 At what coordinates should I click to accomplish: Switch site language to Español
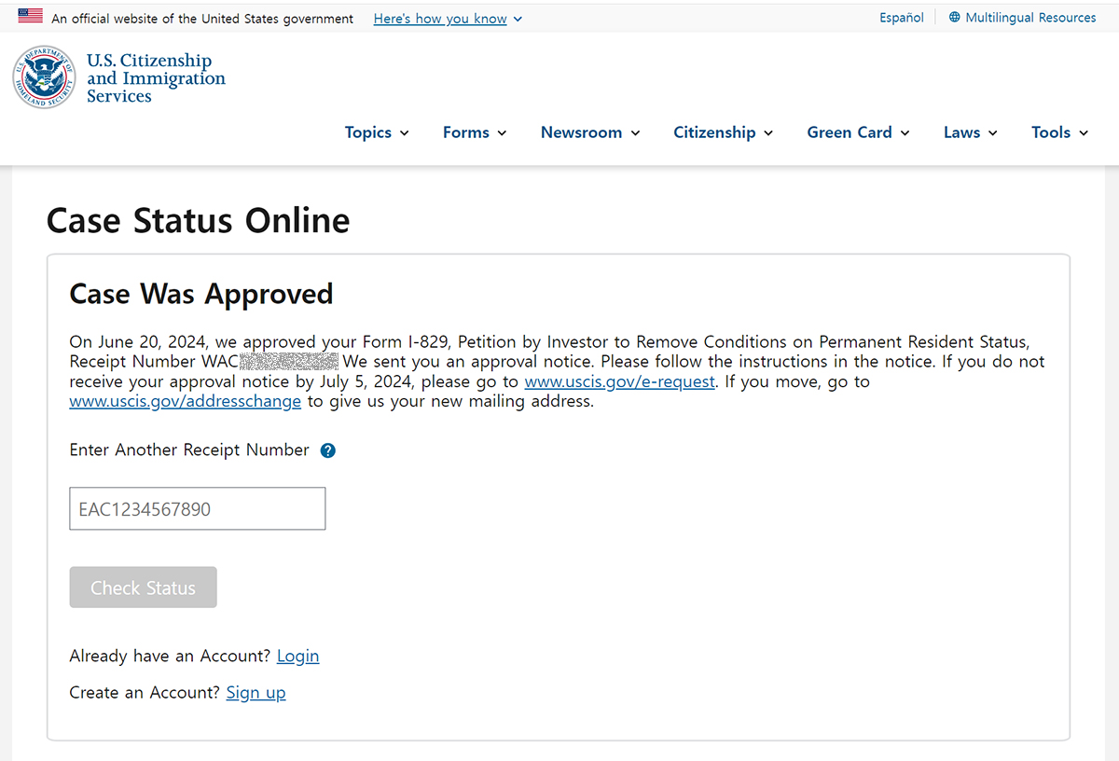(902, 18)
